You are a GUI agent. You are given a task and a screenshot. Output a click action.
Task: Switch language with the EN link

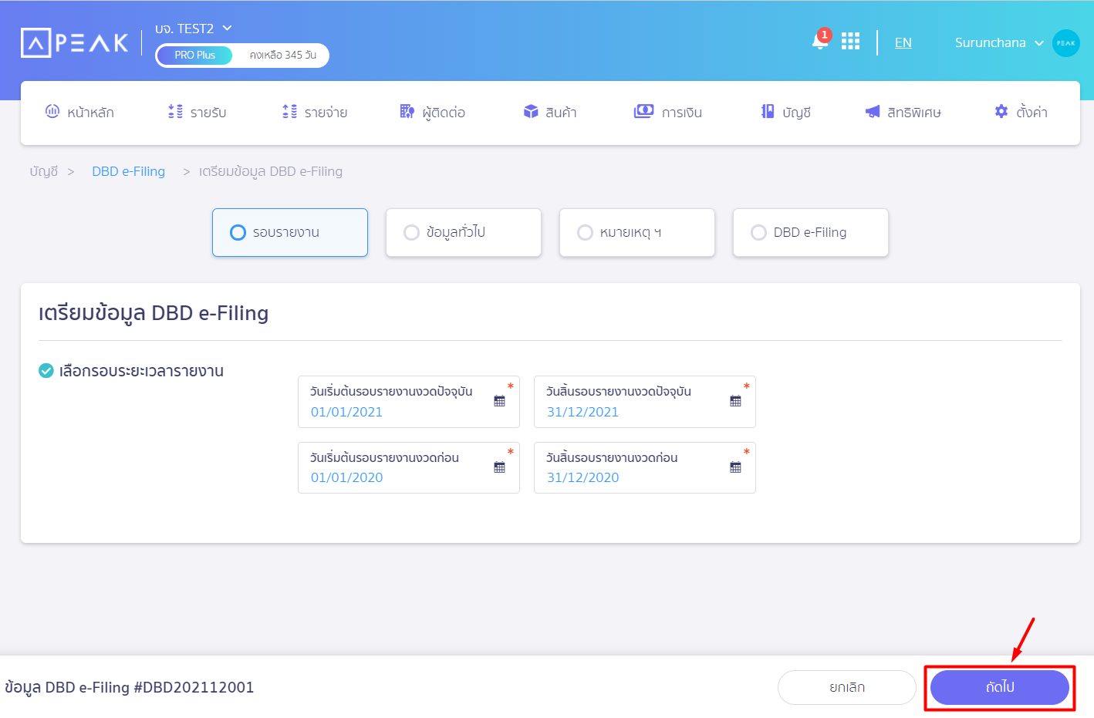tap(903, 43)
